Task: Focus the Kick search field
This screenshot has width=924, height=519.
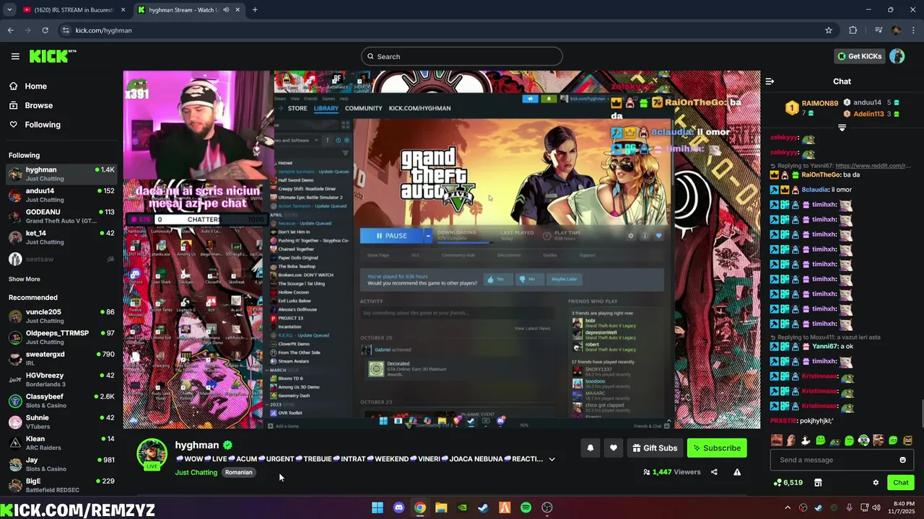Action: point(462,56)
